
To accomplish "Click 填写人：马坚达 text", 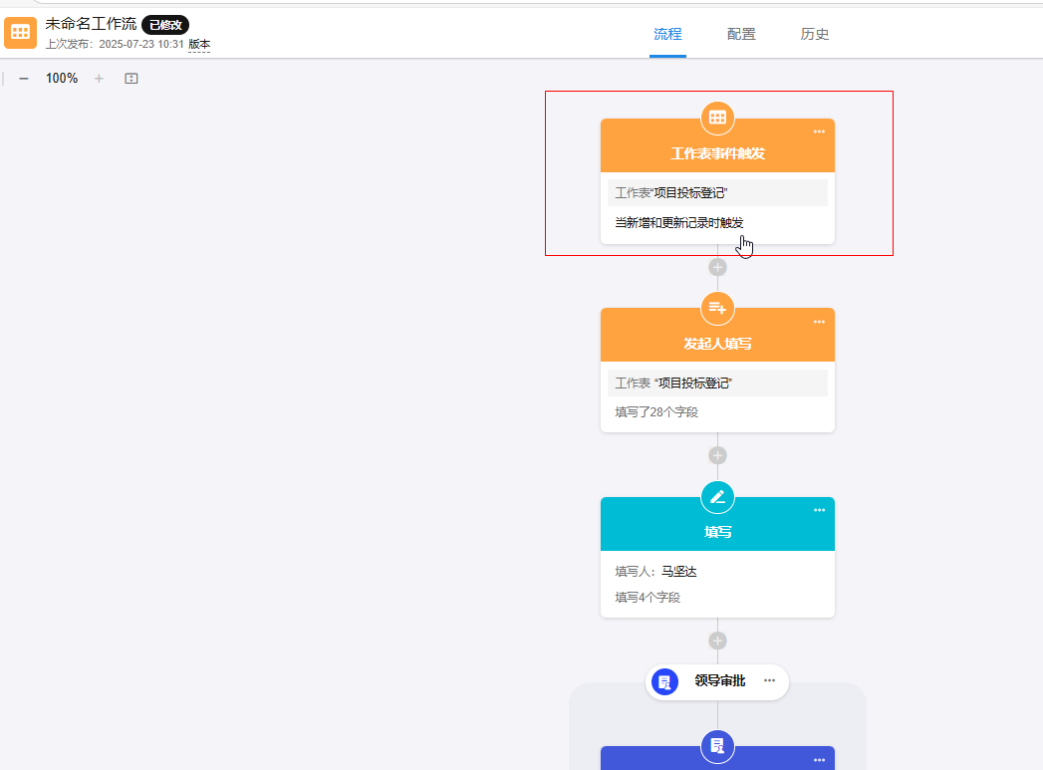I will coord(655,571).
